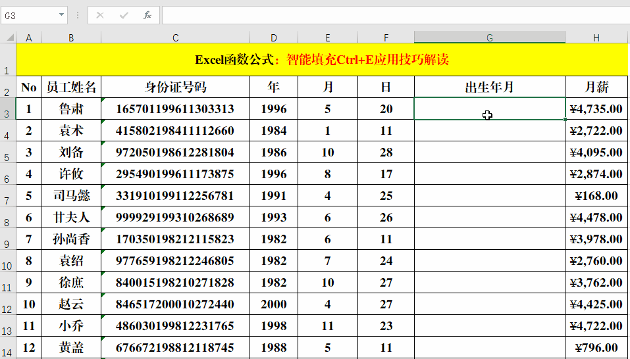Screen dimensions: 630x359
Task: Select ID cell 972050198612281804
Action: tap(175, 152)
